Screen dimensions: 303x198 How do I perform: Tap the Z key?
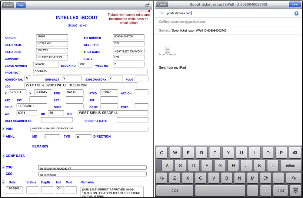(175, 178)
